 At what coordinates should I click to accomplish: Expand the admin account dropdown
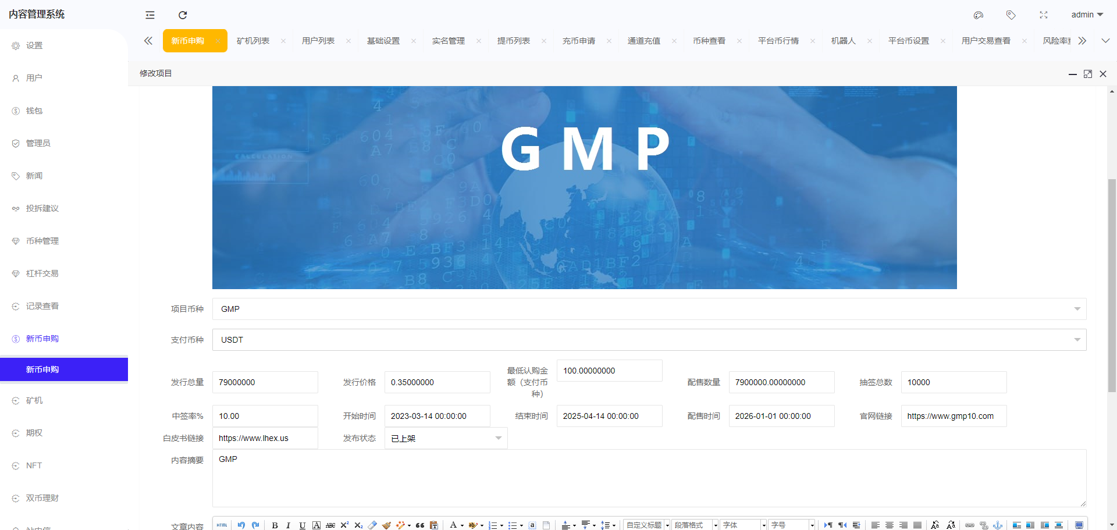pos(1087,15)
